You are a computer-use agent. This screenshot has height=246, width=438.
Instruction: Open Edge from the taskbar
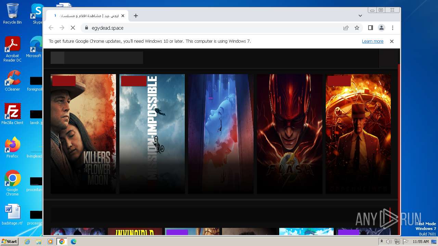74,242
